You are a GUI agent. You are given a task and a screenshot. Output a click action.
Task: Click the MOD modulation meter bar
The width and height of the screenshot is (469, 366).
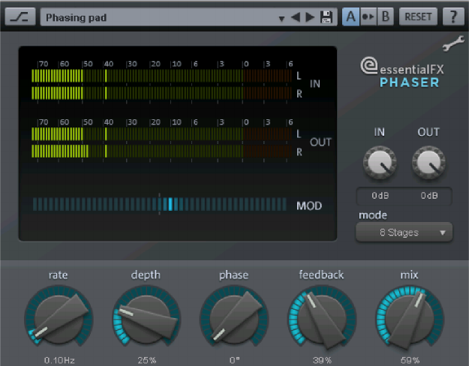[159, 204]
